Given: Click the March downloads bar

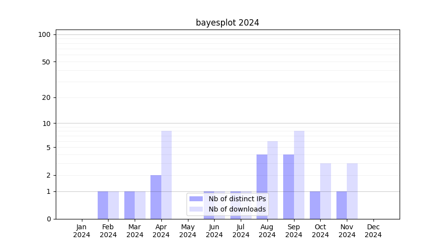Looking at the screenshot, I should (x=140, y=205).
